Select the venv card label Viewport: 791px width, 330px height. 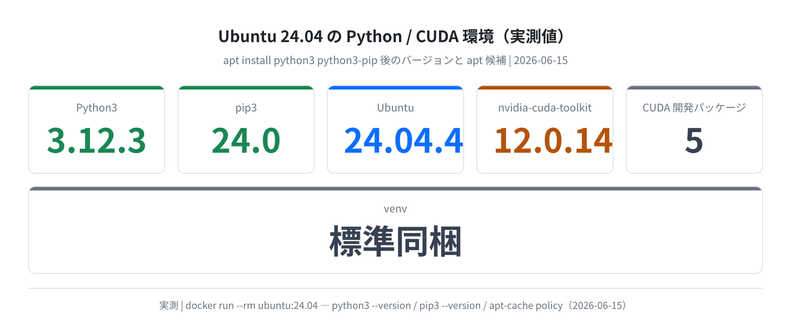395,209
